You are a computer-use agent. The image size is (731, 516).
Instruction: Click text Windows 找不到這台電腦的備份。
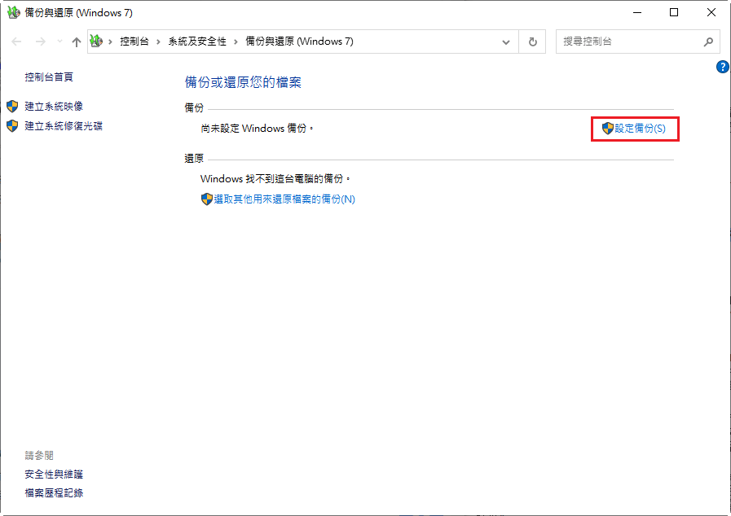(275, 179)
